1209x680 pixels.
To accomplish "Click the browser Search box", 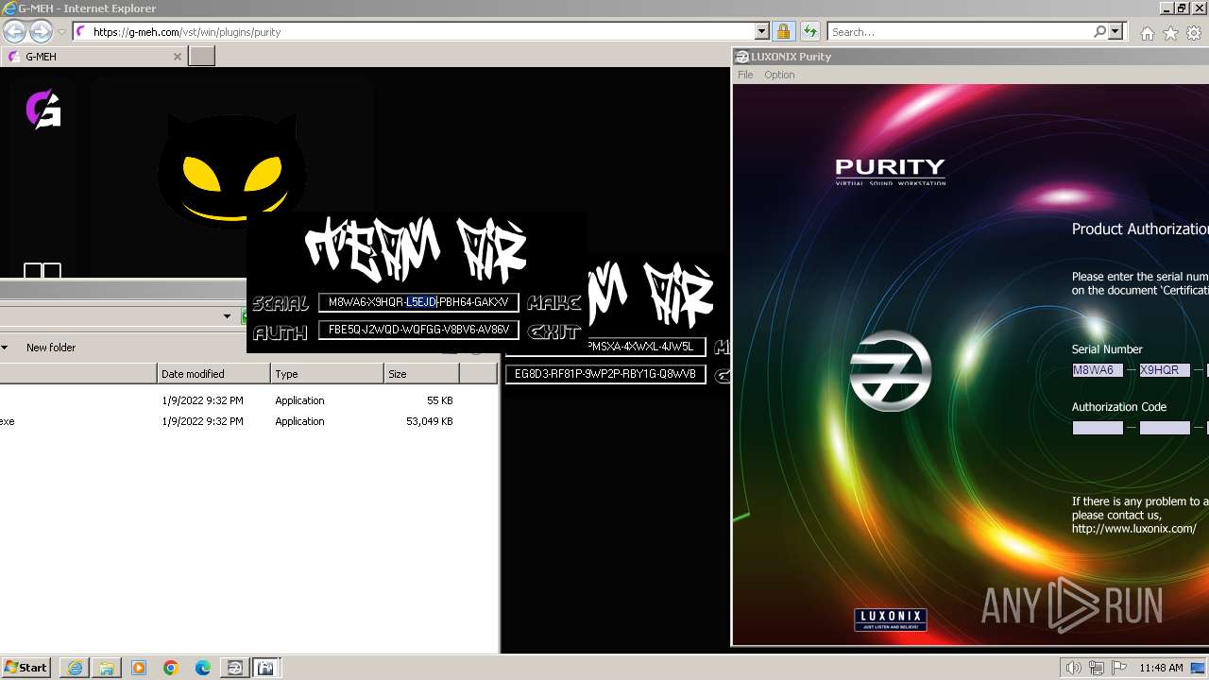I will (x=961, y=31).
